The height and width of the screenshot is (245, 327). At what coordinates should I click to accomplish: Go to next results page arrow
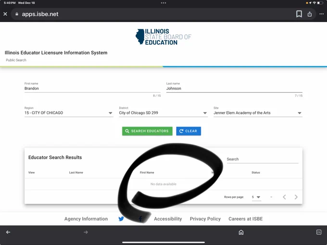(x=296, y=197)
